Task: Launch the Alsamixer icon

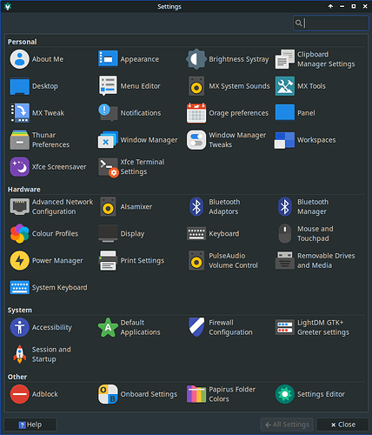Action: point(108,207)
